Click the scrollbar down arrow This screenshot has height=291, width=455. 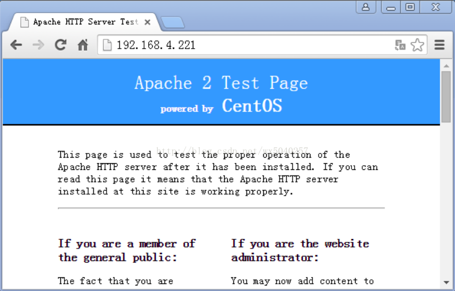tap(446, 282)
